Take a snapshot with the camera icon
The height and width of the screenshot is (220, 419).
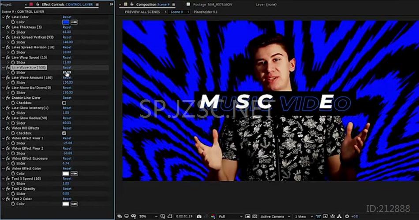click(x=199, y=216)
